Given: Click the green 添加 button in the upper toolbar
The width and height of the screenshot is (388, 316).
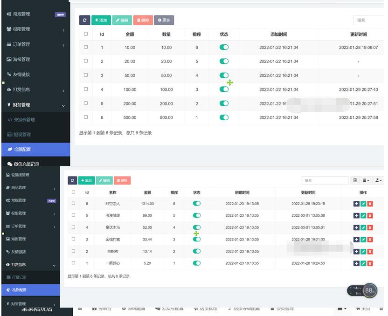Looking at the screenshot, I should coord(101,20).
